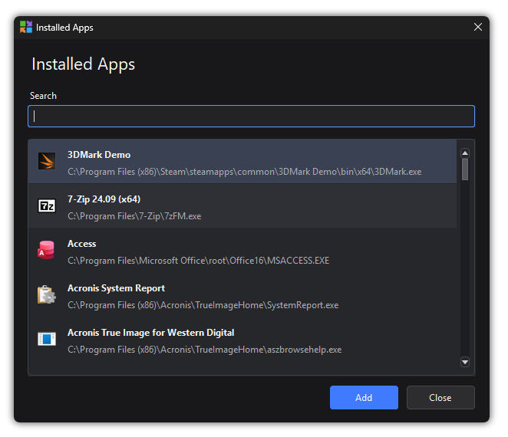Select Acronis System Report entry name
The width and height of the screenshot is (508, 437).
117,288
